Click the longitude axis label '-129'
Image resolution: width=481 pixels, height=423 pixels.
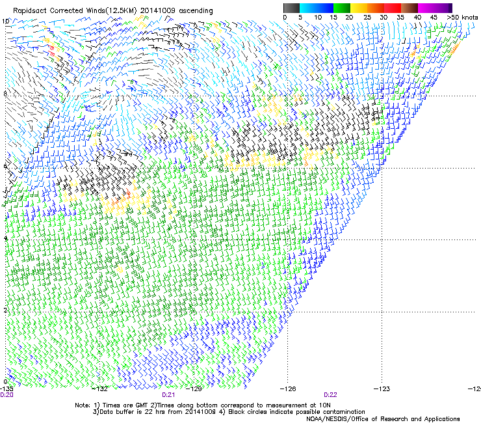click(194, 389)
